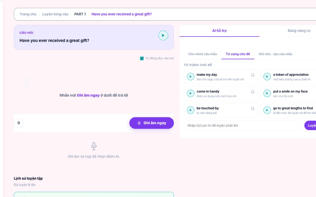Click the pronunciation practice input field
This screenshot has width=316, height=197.
coord(243,125)
